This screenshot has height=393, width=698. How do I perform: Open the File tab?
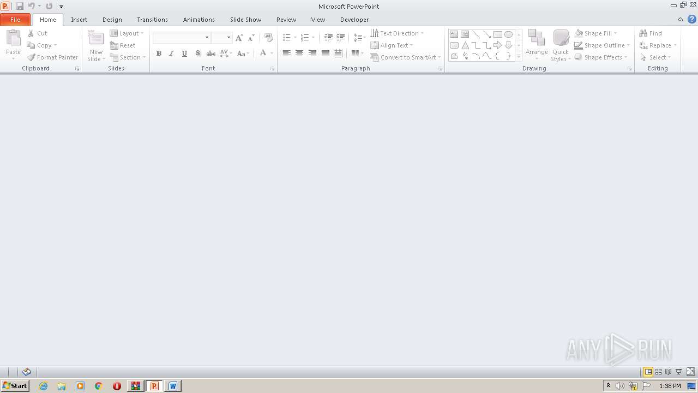click(15, 20)
